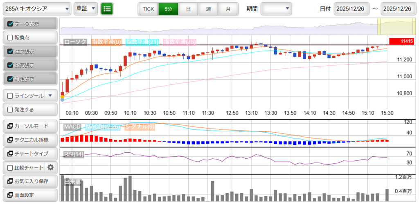Click the ローソク legend label
The image size is (419, 204).
click(x=76, y=42)
